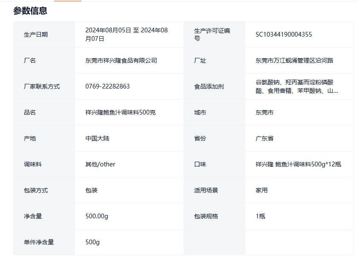The width and height of the screenshot is (358, 266).
Task: Click the license number SC10344190004355
Action: tap(283, 34)
